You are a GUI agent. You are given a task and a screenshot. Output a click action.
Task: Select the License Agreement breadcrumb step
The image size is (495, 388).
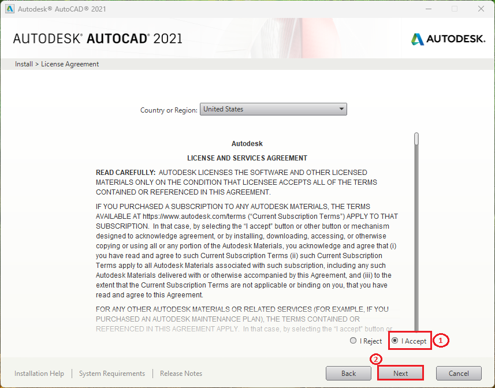(x=69, y=64)
